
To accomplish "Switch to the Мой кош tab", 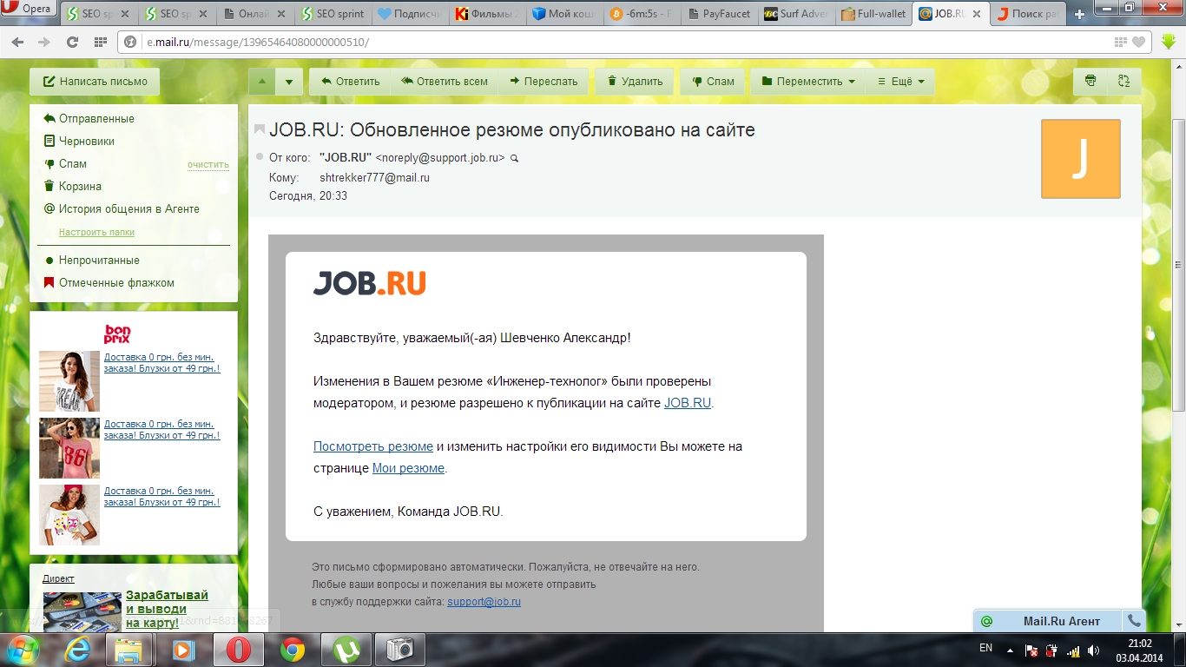I will tap(563, 14).
